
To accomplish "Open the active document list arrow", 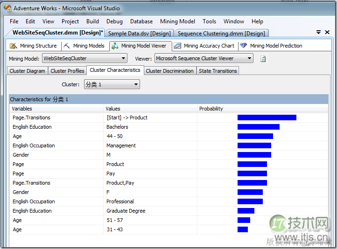I will click(x=318, y=33).
